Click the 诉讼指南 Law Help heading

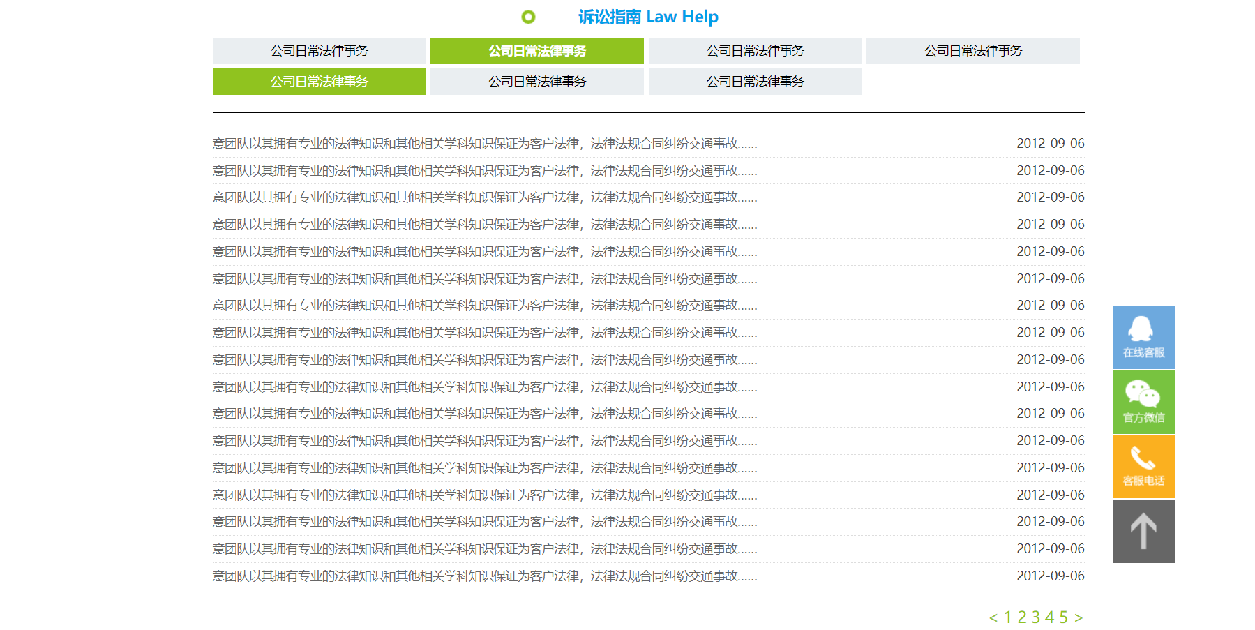648,17
